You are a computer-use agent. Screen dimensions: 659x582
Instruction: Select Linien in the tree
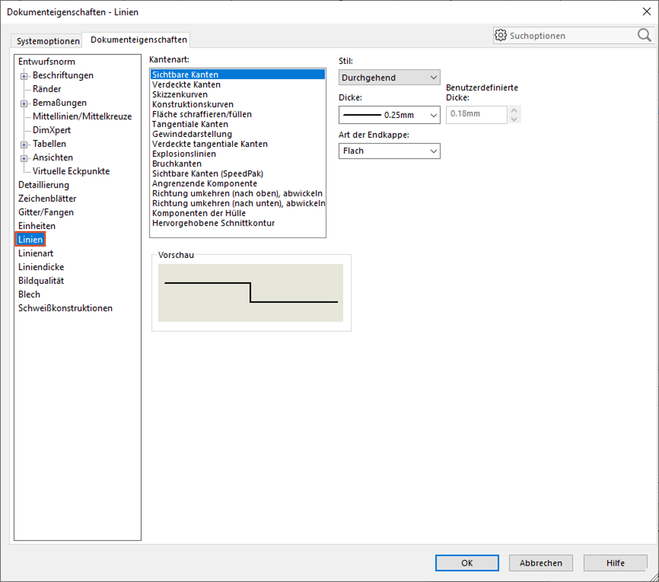click(30, 239)
